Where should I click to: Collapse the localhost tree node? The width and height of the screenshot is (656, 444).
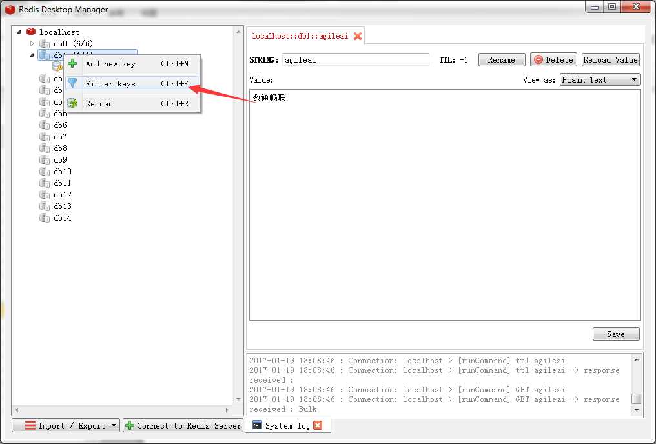click(x=19, y=32)
